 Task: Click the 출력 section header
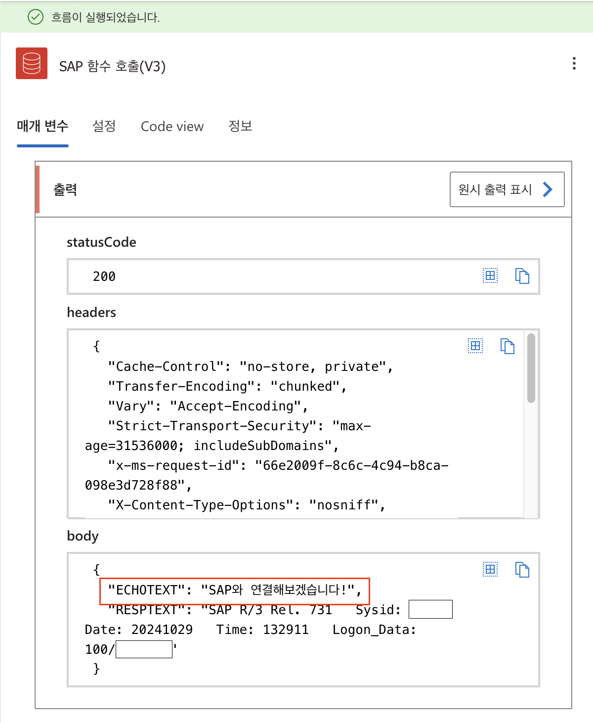(x=65, y=189)
